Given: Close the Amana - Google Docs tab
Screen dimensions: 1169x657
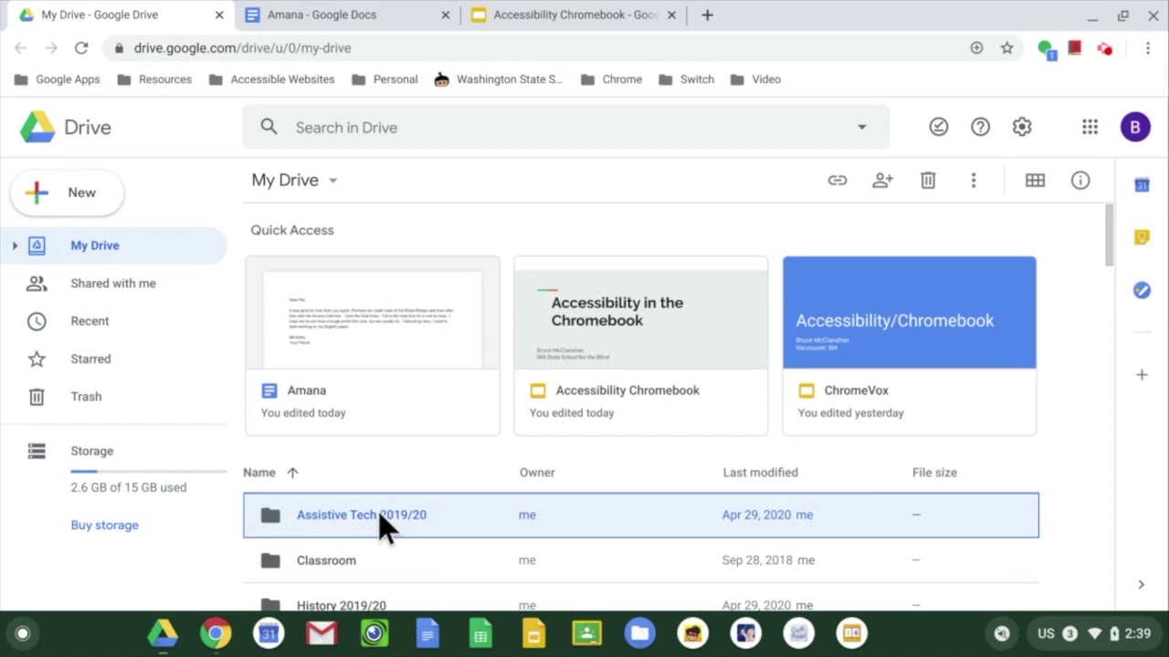Looking at the screenshot, I should tap(446, 16).
